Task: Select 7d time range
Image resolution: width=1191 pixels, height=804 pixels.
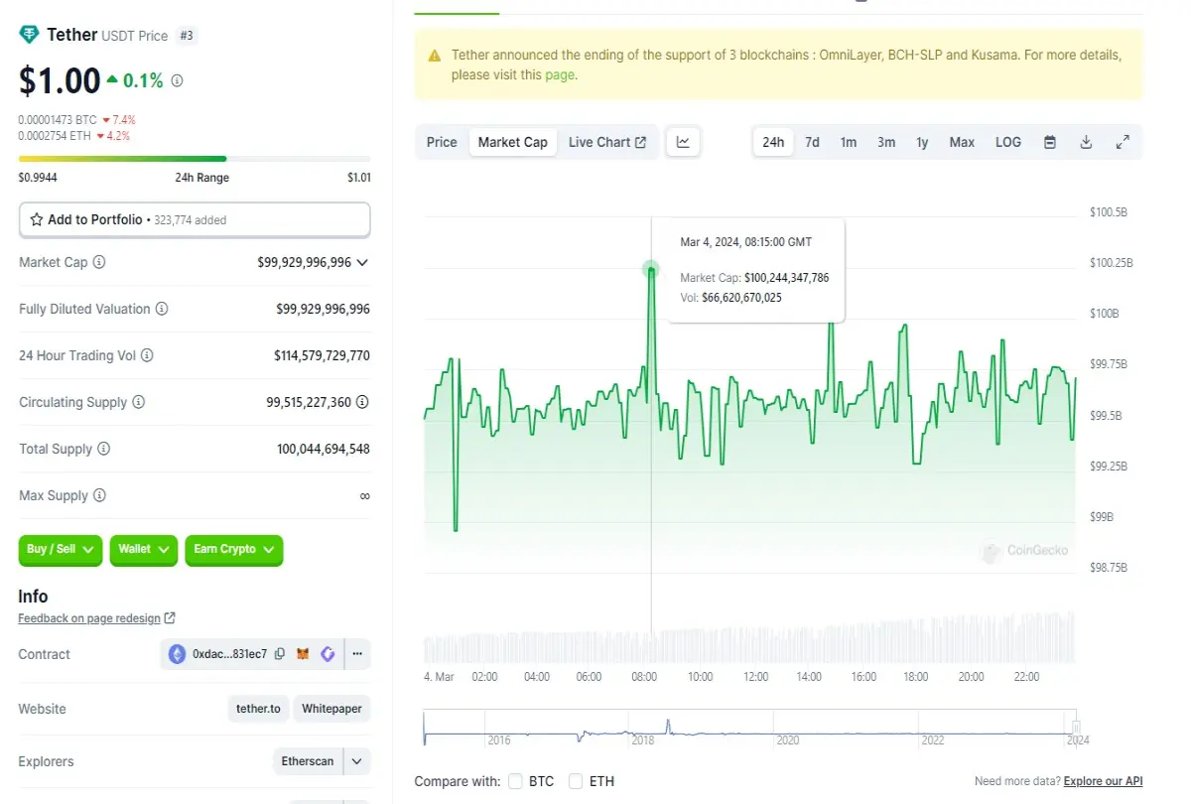Action: click(x=812, y=142)
